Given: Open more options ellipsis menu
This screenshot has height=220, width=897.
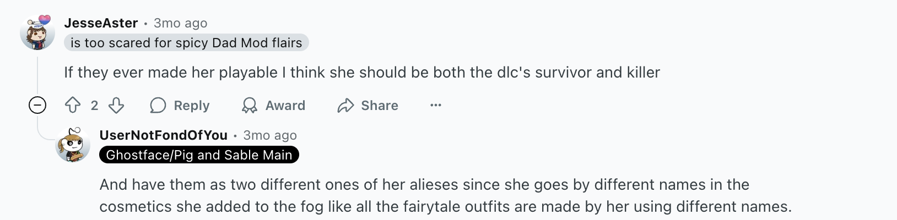Looking at the screenshot, I should (x=436, y=105).
